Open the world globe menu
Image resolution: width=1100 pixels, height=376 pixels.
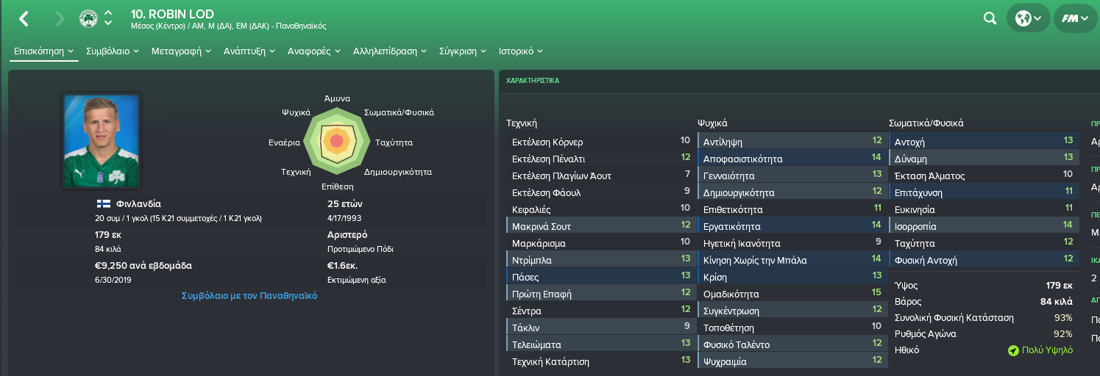(1028, 18)
